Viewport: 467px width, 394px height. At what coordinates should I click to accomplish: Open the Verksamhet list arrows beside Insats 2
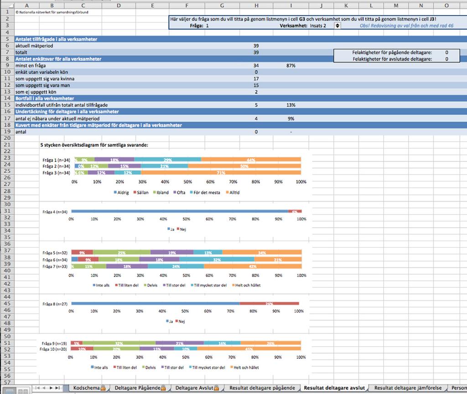[337, 26]
